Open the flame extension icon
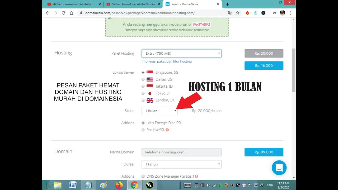The image size is (338, 190). [247, 13]
